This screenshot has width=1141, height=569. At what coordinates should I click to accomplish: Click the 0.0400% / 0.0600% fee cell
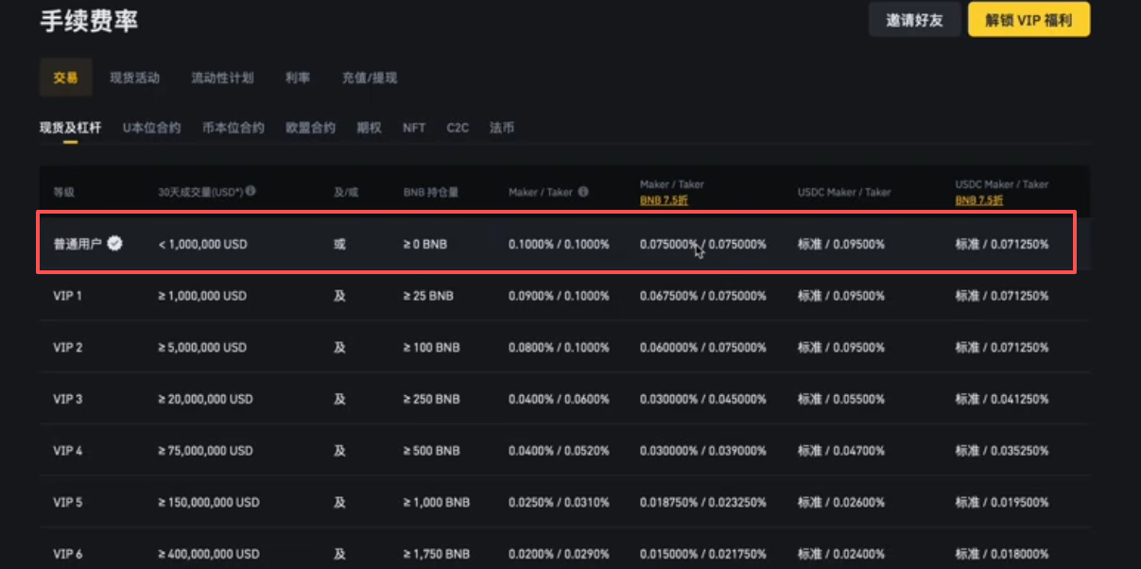point(559,399)
